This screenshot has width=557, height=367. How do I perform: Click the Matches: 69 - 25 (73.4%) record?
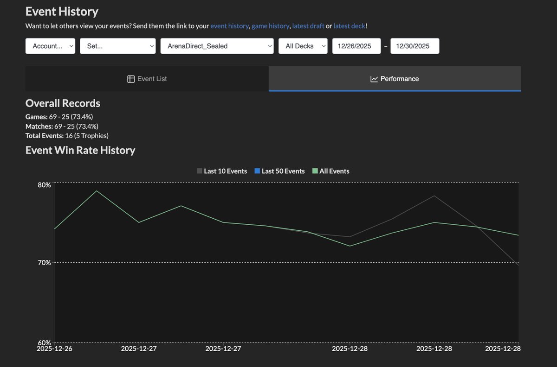coord(62,126)
